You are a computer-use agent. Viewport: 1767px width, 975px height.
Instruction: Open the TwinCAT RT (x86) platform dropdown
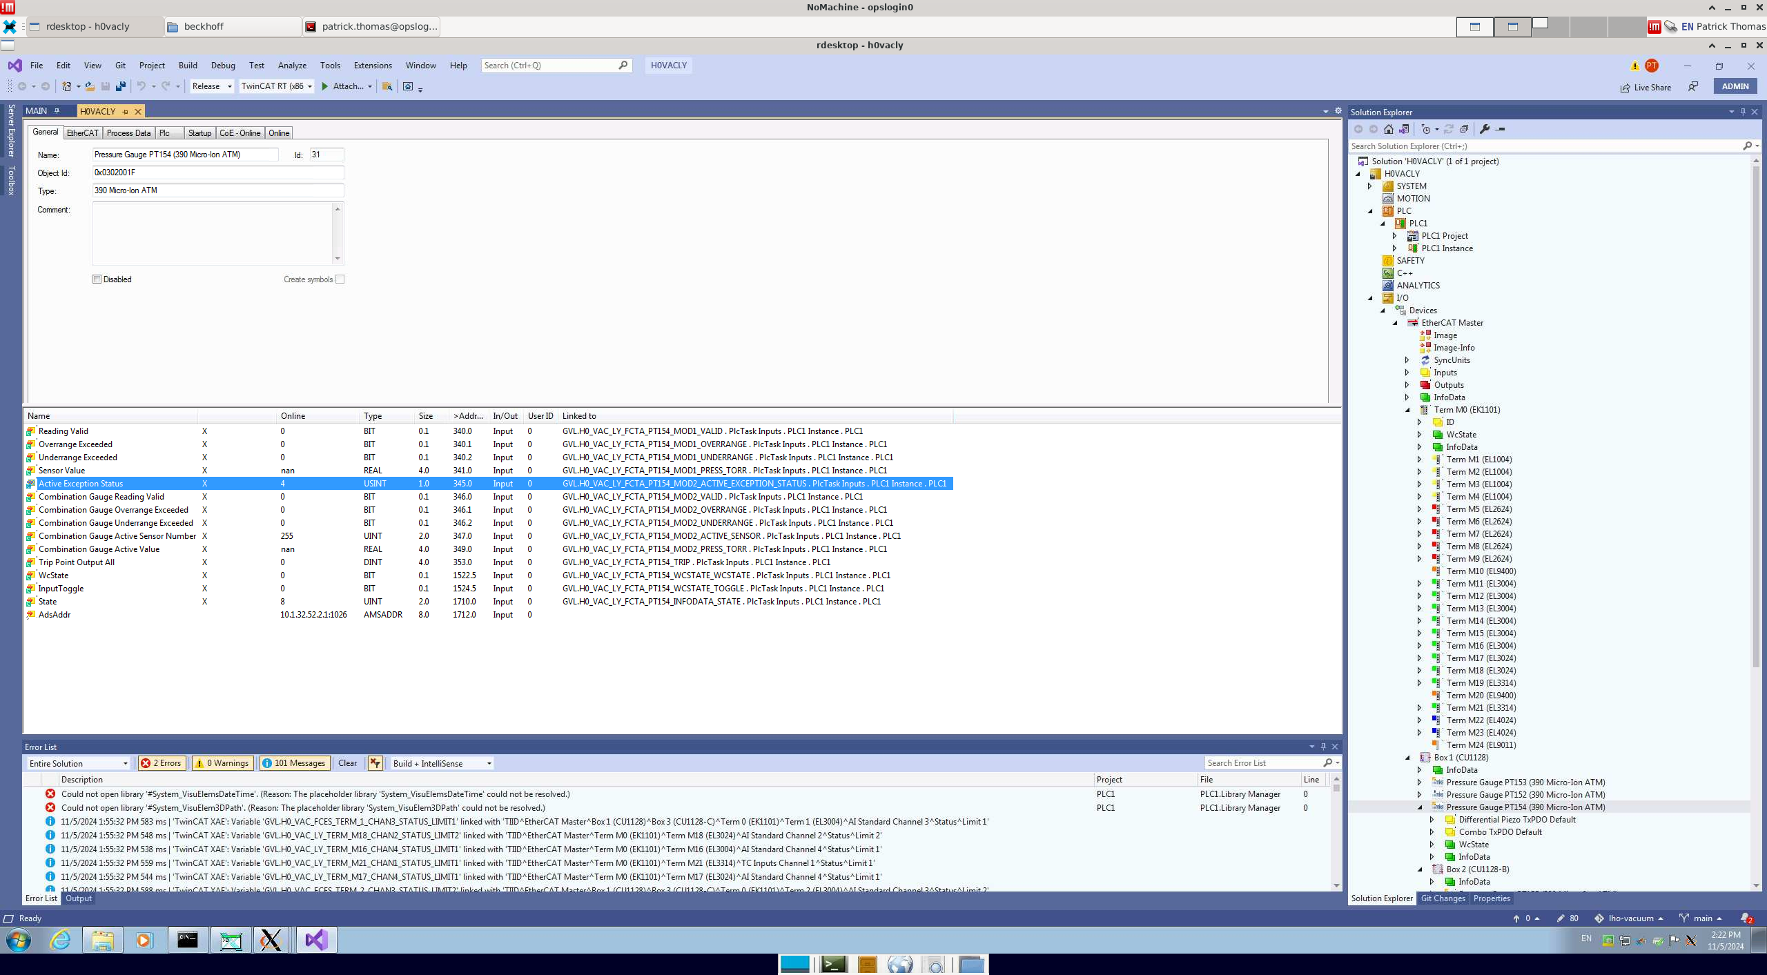(276, 86)
